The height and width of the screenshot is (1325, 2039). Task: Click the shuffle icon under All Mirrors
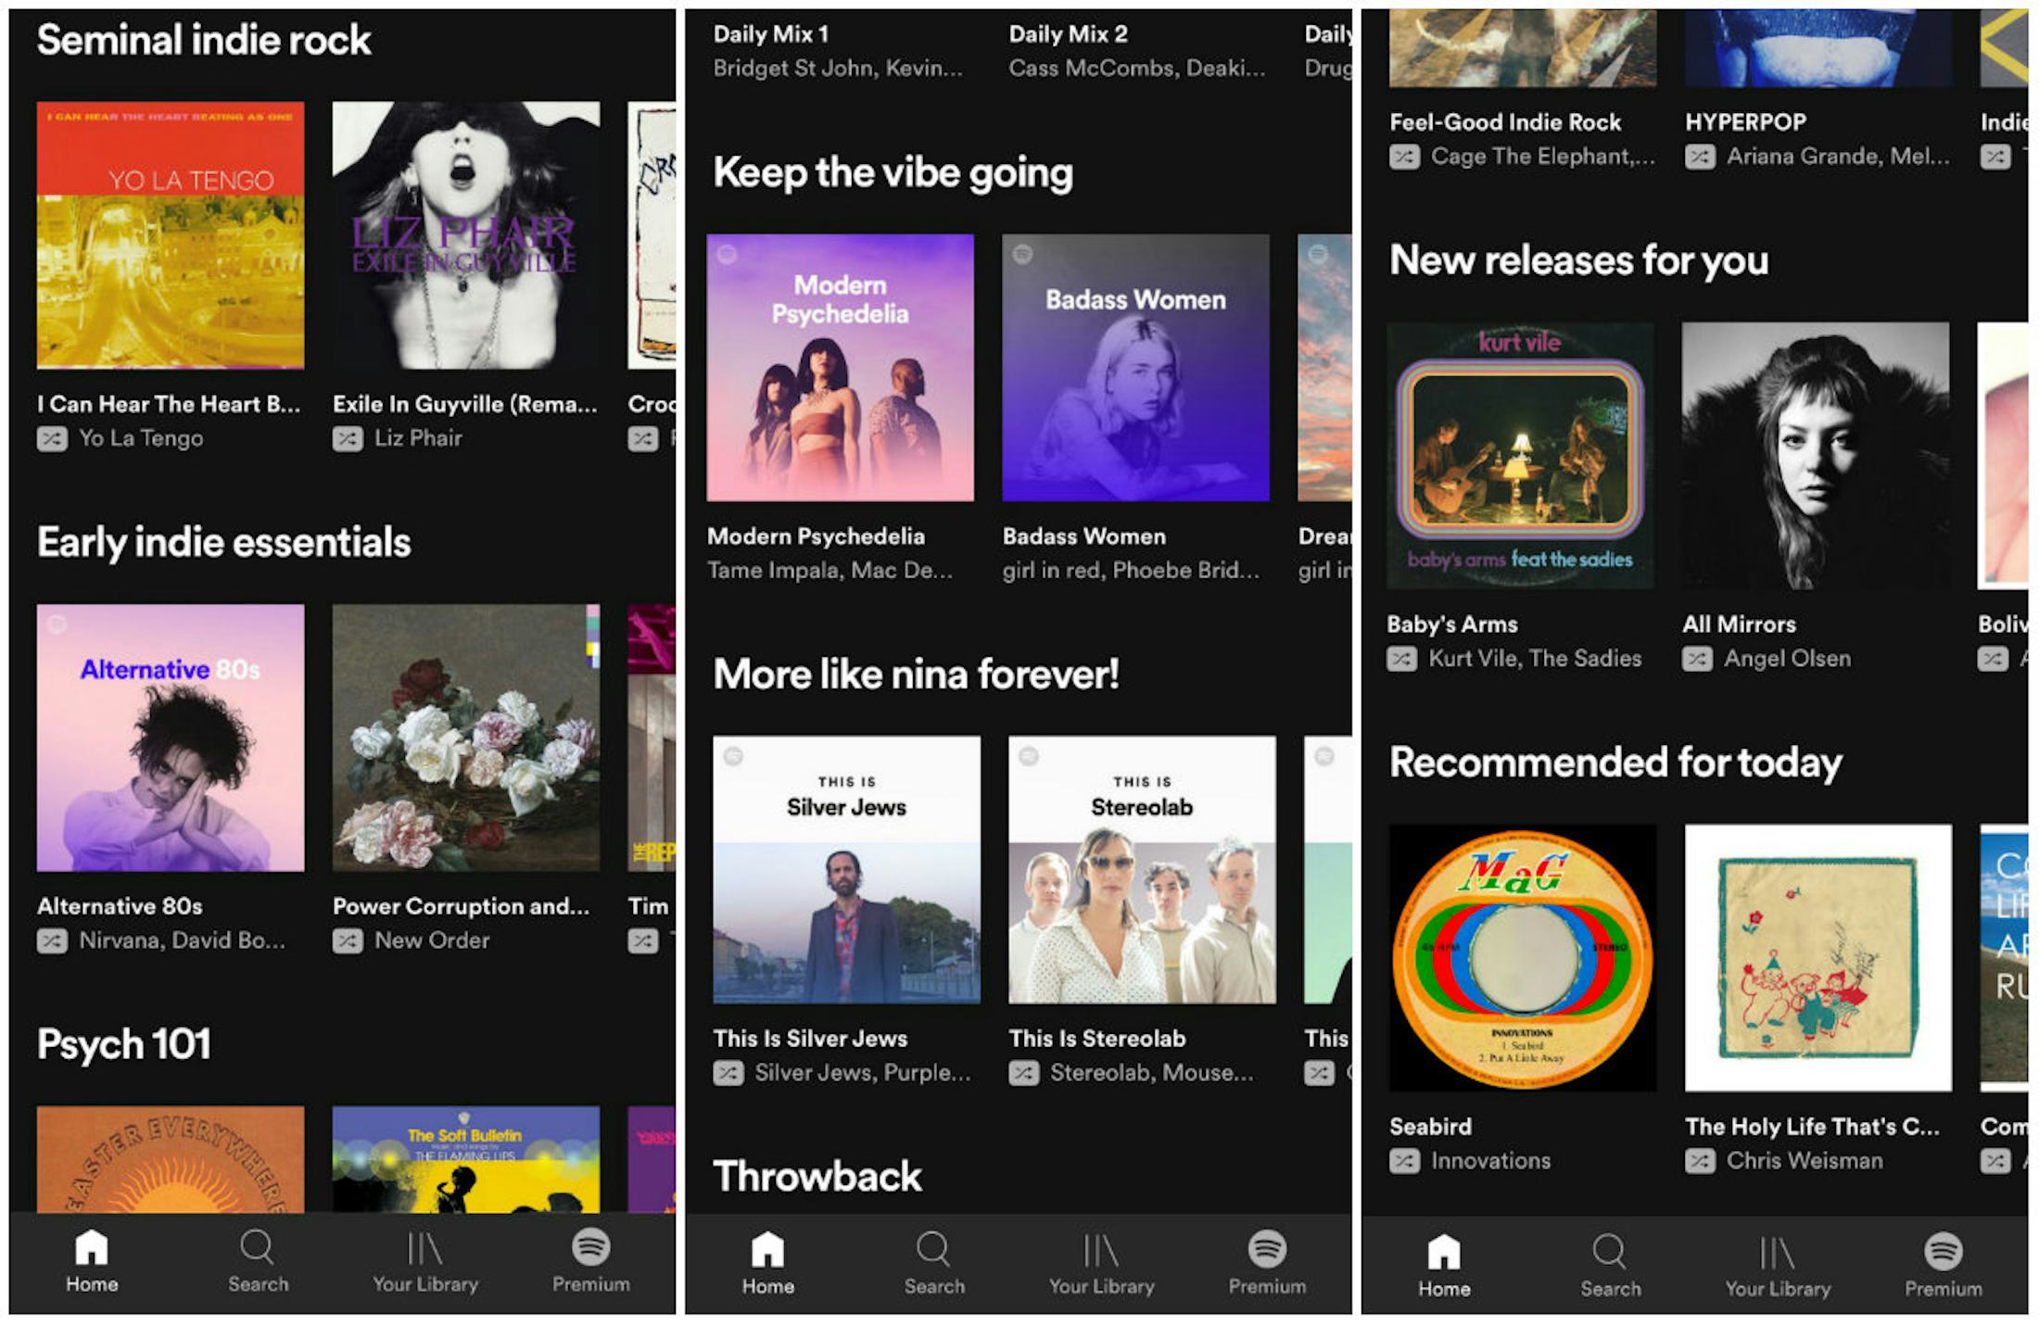tap(1699, 659)
